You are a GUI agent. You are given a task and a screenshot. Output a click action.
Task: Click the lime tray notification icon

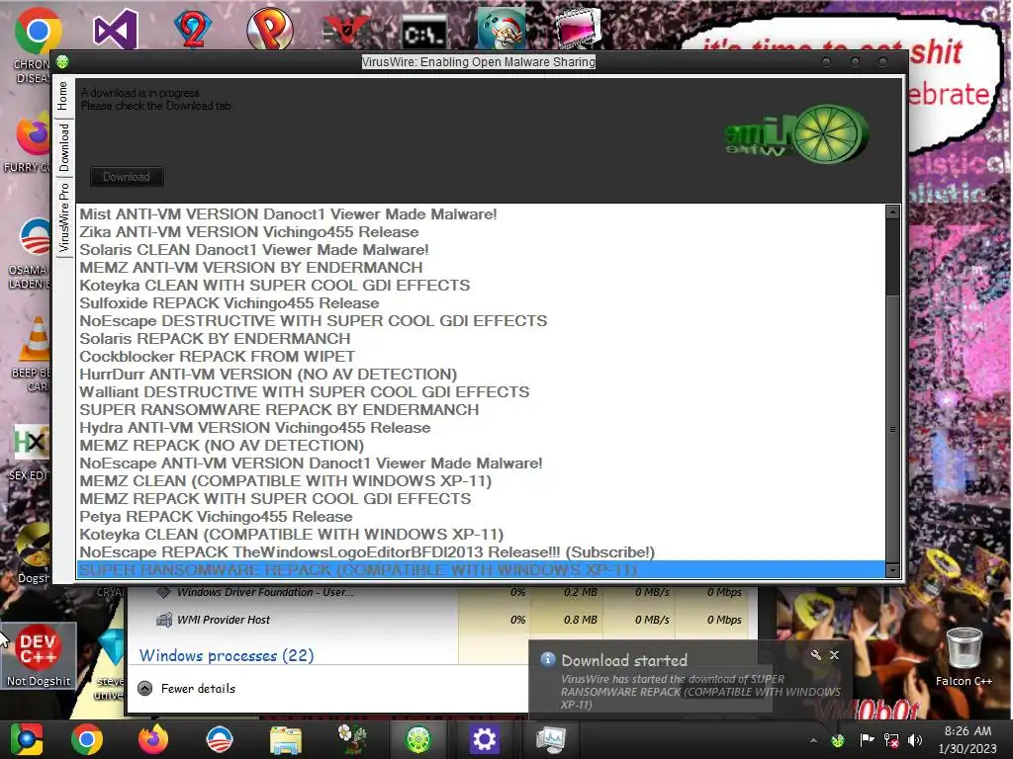tap(838, 740)
